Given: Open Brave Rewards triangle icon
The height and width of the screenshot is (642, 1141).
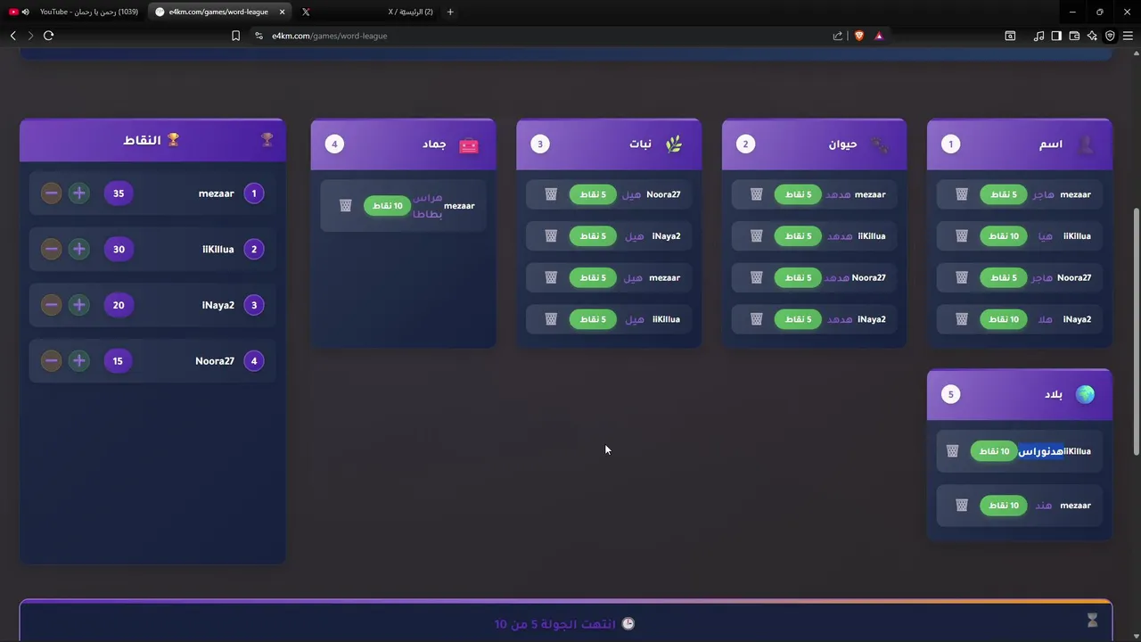Looking at the screenshot, I should tap(879, 36).
